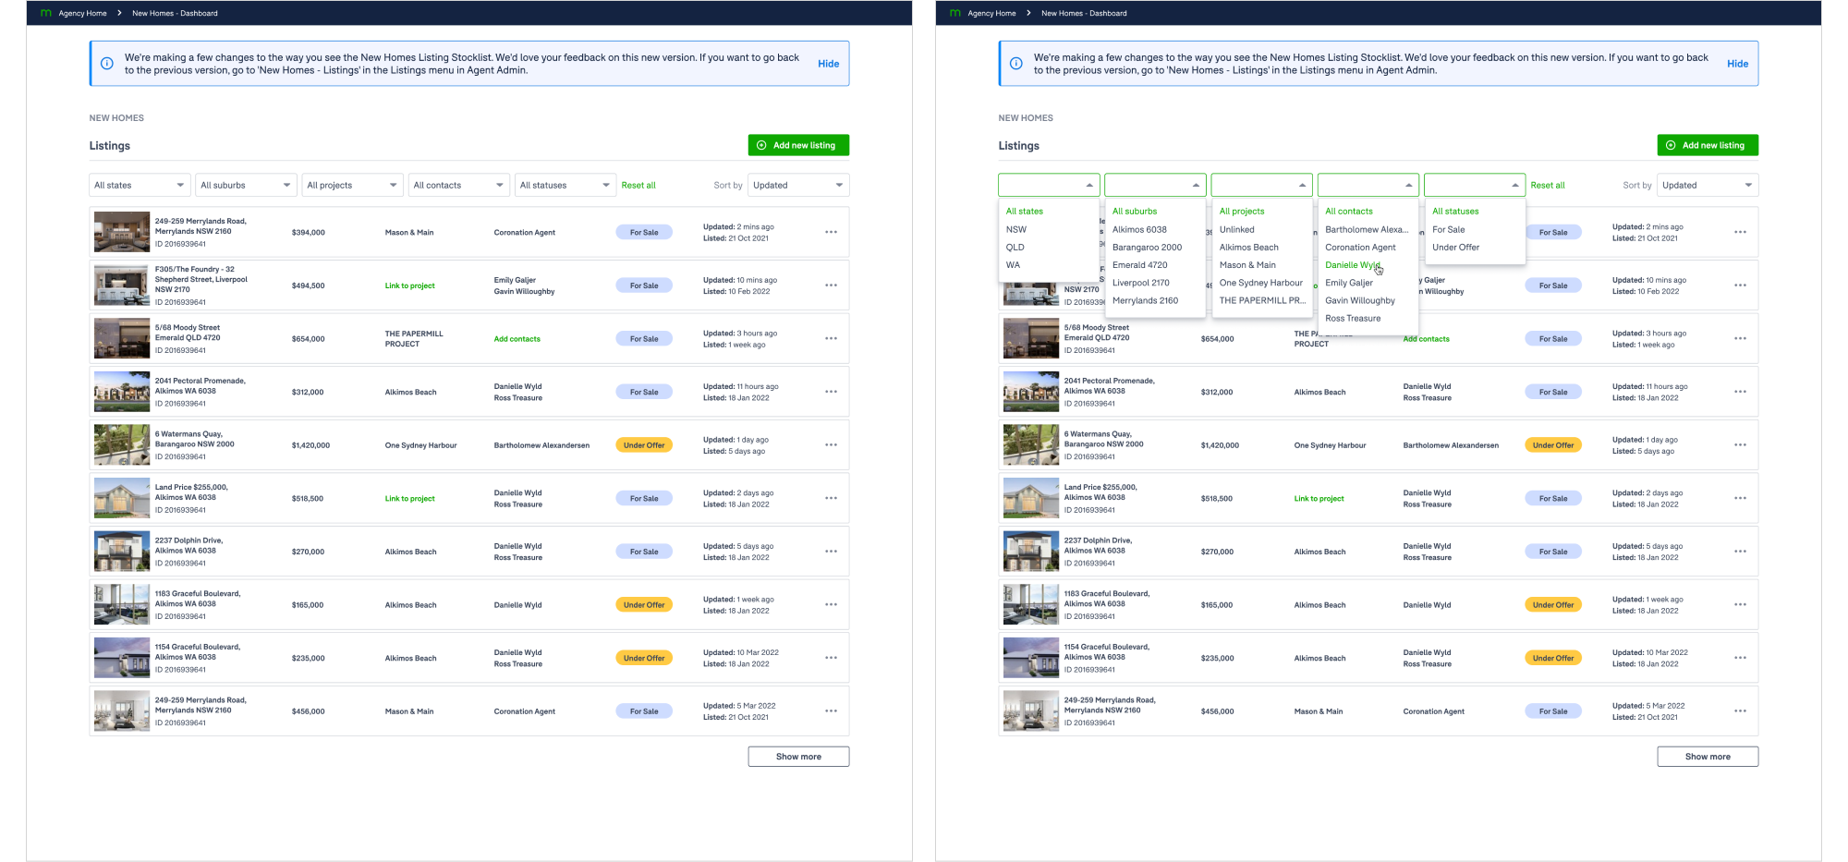Choose Barangaroo 2000 in suburbs list
This screenshot has height=862, width=1848.
[1147, 248]
